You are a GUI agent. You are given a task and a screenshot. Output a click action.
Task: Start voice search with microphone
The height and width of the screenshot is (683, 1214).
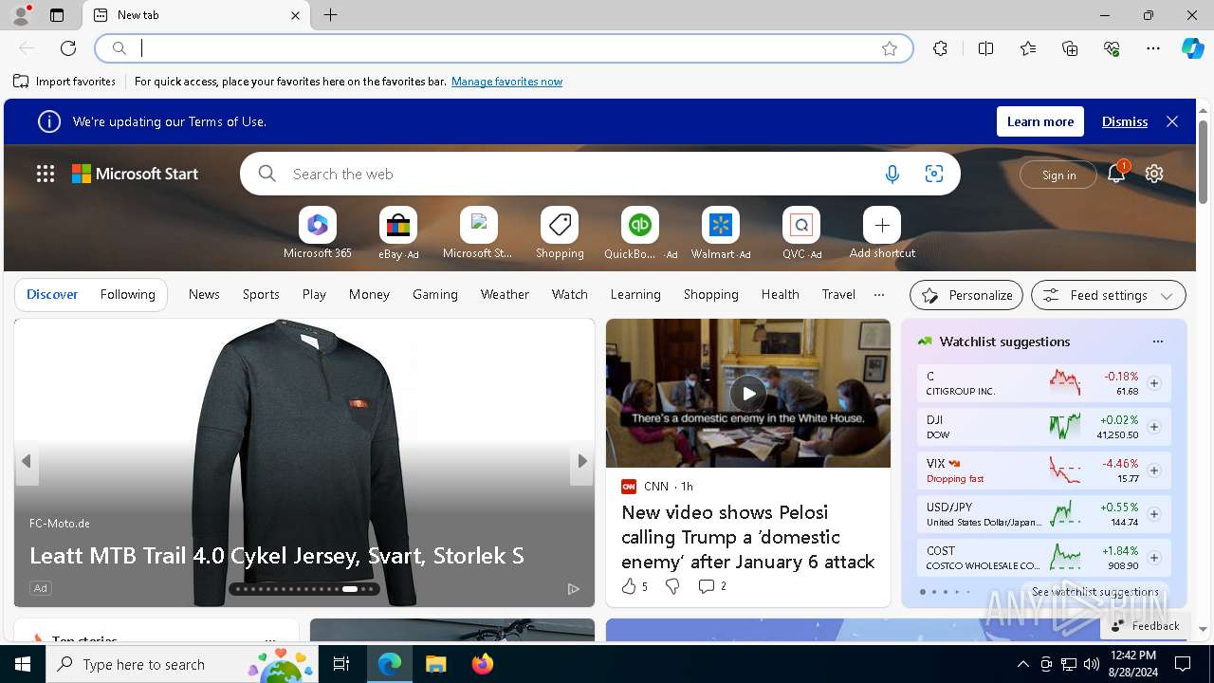coord(892,174)
